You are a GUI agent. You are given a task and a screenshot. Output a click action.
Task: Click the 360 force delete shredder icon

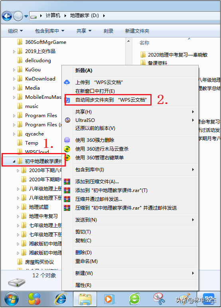coord(67,140)
